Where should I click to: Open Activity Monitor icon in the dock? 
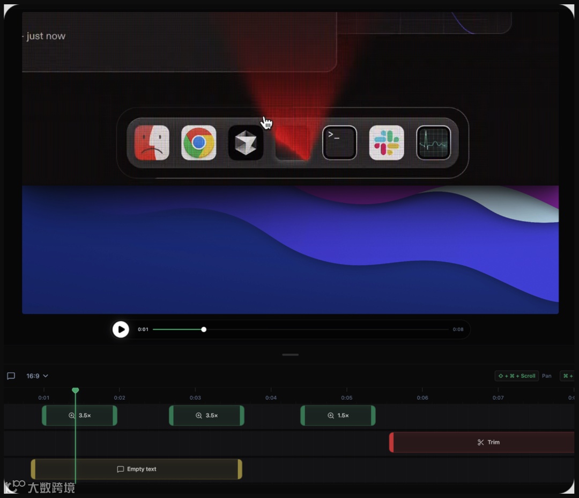pyautogui.click(x=433, y=143)
